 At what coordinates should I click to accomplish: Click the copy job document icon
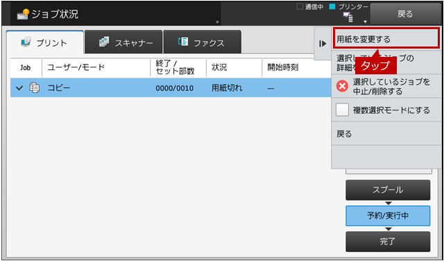[x=35, y=88]
